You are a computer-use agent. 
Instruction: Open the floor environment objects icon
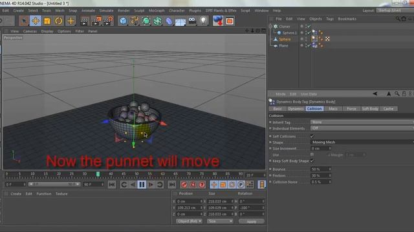coord(180,21)
